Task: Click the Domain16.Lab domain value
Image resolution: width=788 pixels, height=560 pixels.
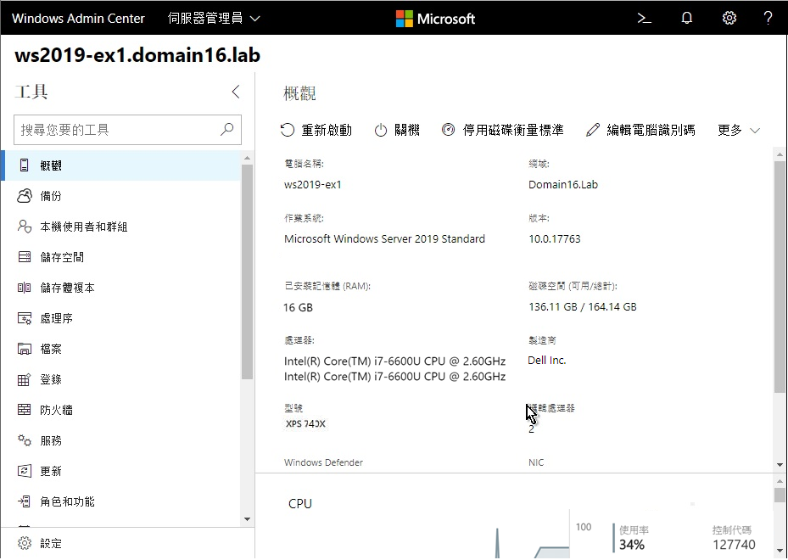Action: click(563, 184)
